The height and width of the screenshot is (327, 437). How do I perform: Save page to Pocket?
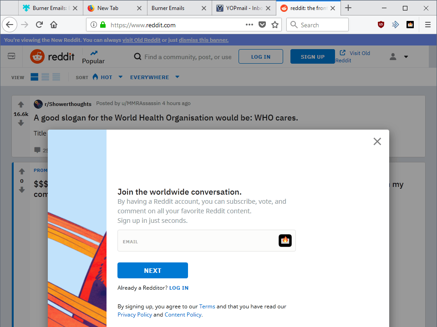(262, 25)
